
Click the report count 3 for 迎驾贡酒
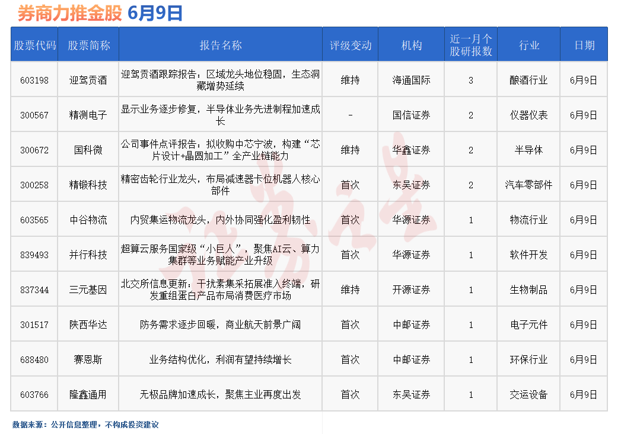click(x=471, y=81)
